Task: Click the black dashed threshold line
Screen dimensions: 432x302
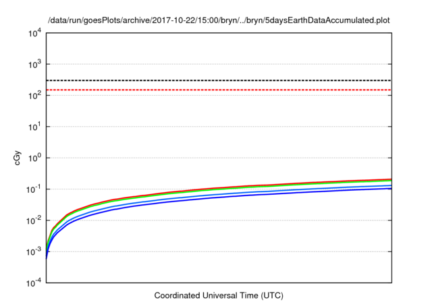Action: [x=219, y=80]
